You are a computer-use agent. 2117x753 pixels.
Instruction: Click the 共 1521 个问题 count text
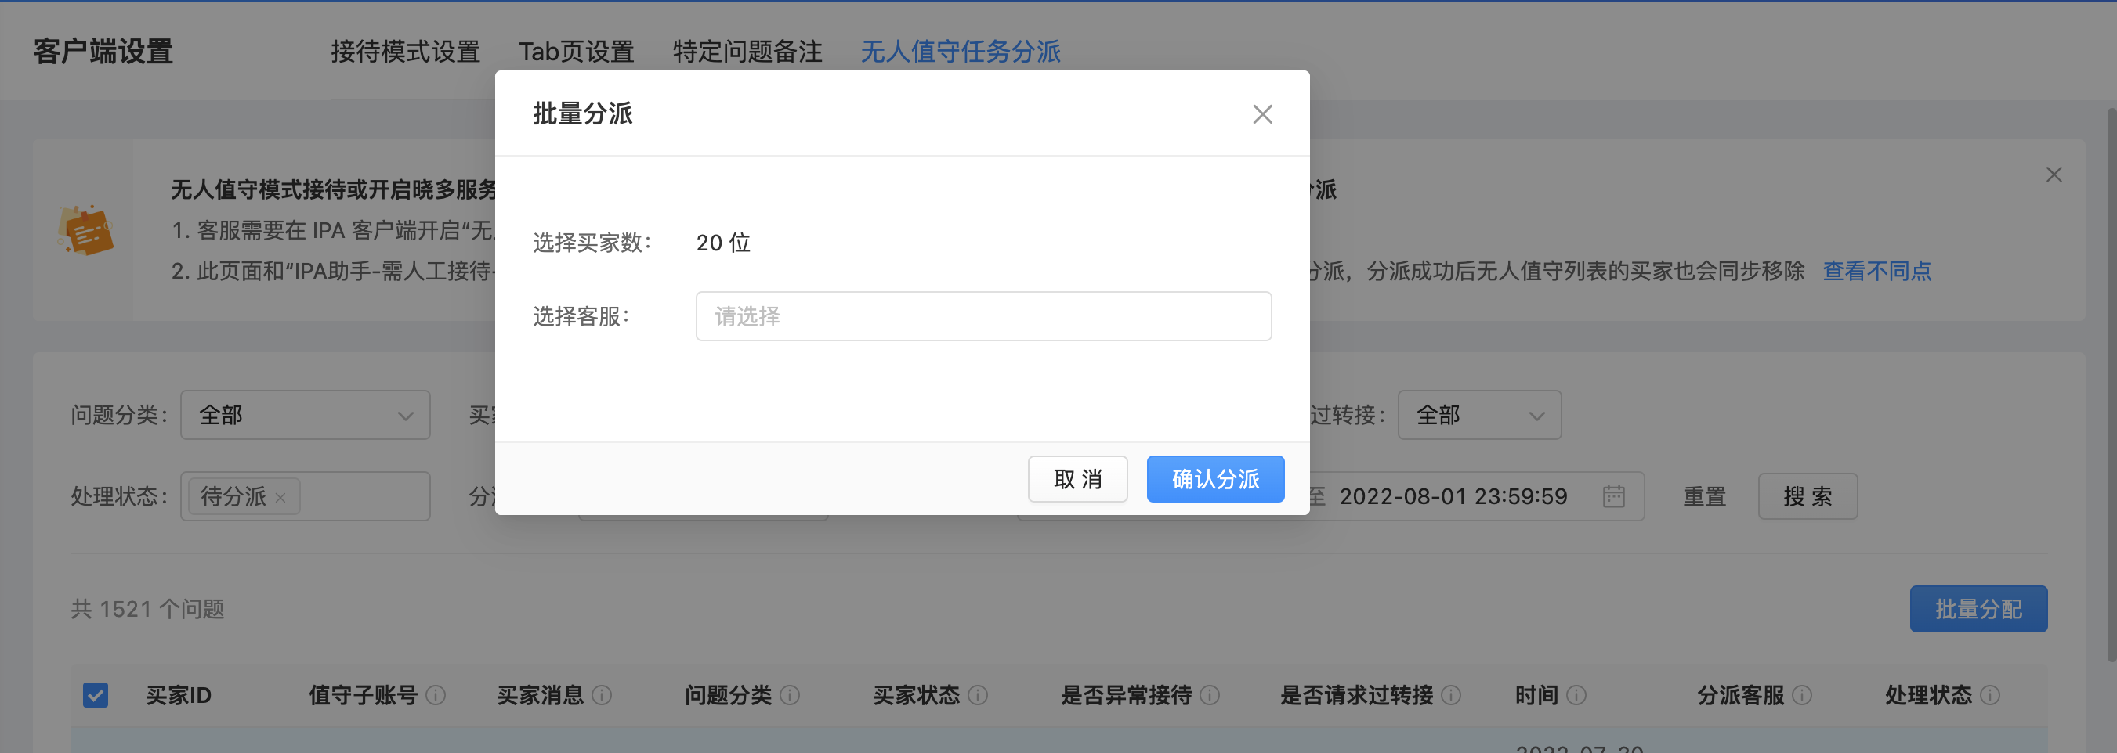click(147, 609)
